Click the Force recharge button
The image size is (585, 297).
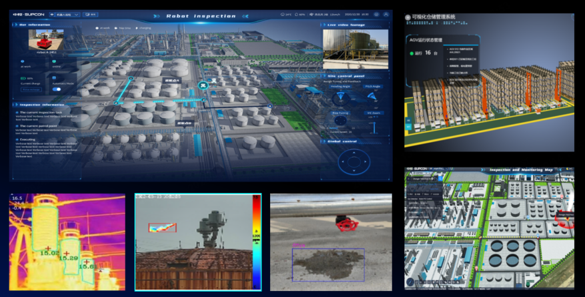(x=31, y=89)
